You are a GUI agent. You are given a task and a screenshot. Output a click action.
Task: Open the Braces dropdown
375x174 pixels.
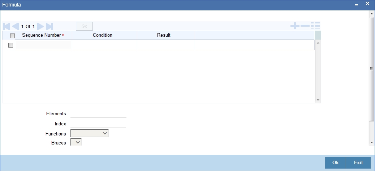[x=76, y=142]
